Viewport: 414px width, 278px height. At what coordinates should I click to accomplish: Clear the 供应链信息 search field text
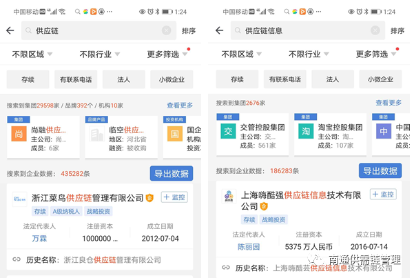[x=375, y=30]
